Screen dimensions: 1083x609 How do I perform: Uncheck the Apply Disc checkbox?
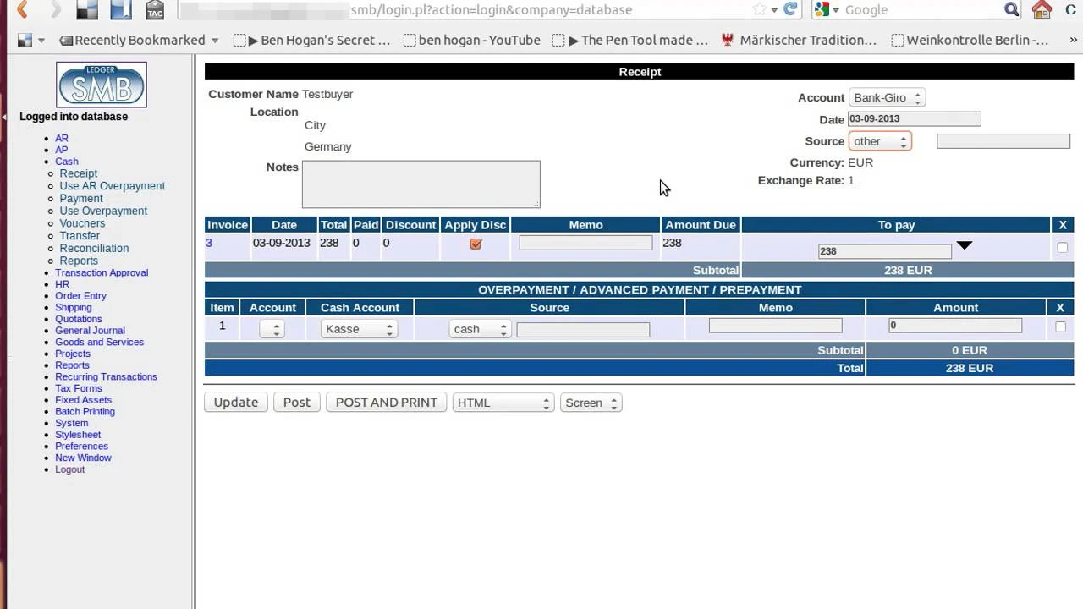(476, 244)
